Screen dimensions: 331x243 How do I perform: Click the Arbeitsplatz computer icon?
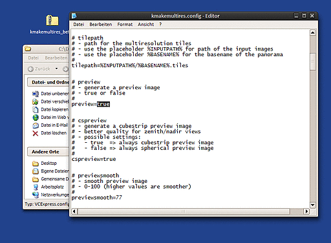(36, 187)
